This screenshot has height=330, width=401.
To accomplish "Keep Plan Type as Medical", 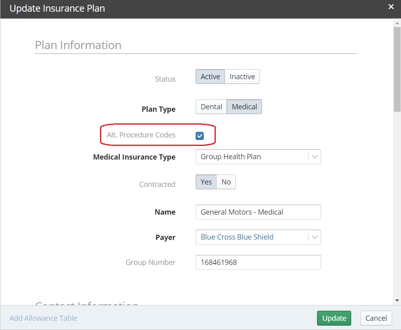I will 244,107.
